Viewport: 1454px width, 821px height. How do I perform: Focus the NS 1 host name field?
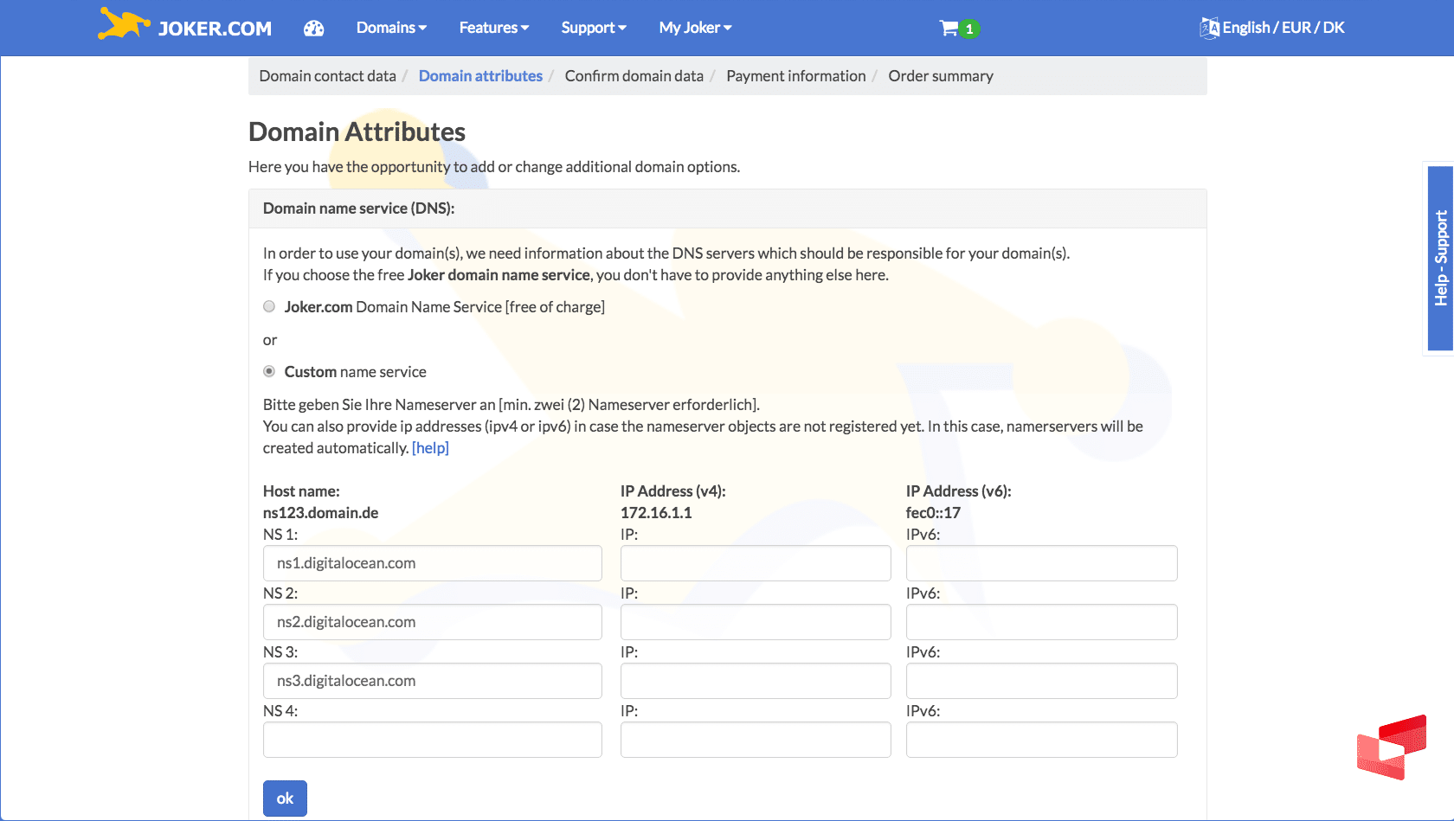pyautogui.click(x=433, y=563)
